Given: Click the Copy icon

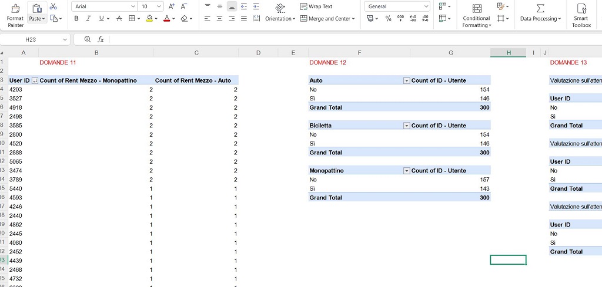Looking at the screenshot, I should click(54, 18).
